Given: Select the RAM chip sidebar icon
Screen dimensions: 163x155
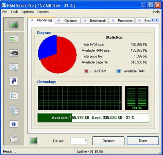Looking at the screenshot, I should click(13, 53).
